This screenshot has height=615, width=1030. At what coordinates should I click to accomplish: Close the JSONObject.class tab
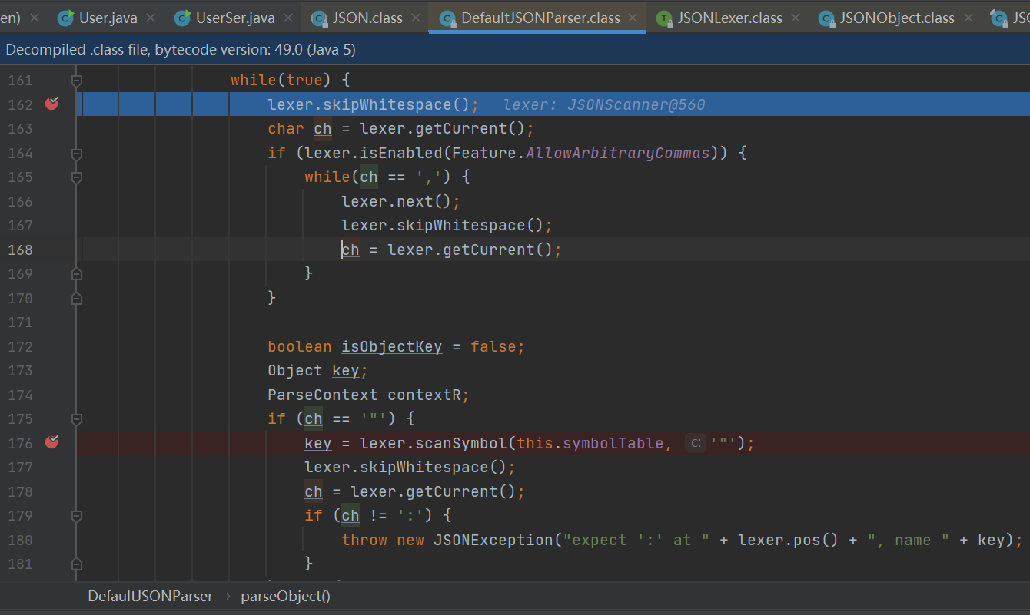(x=968, y=18)
